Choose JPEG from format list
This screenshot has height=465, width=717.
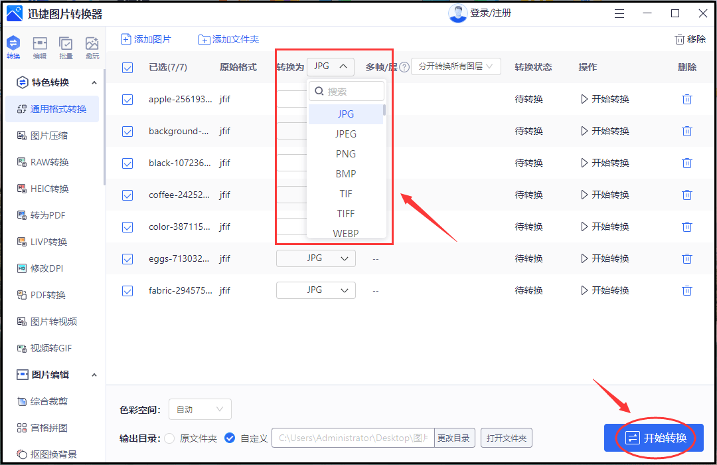[x=346, y=134]
